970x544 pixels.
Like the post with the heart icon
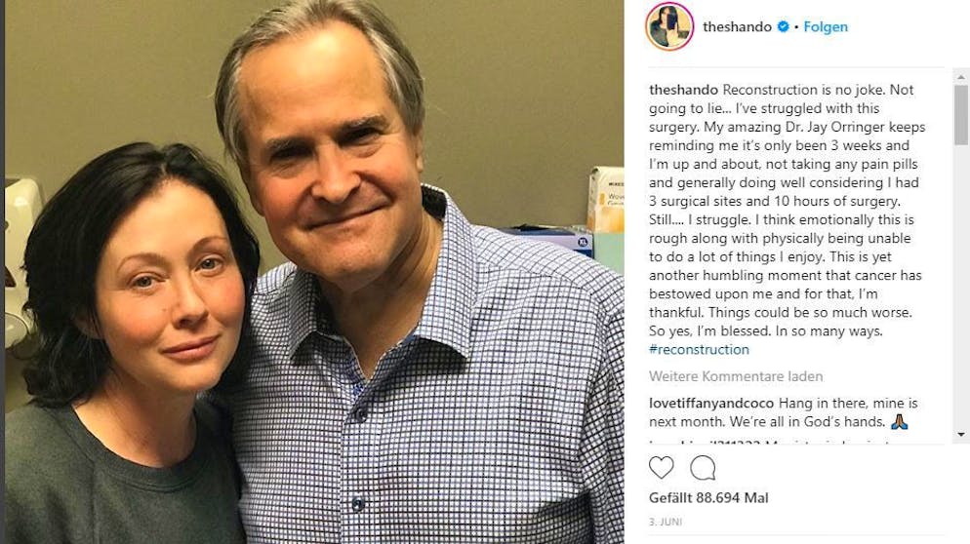(x=661, y=468)
